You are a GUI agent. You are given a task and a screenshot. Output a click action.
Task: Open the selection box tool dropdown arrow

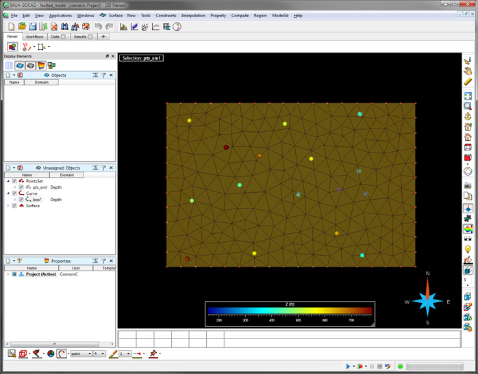click(49, 47)
